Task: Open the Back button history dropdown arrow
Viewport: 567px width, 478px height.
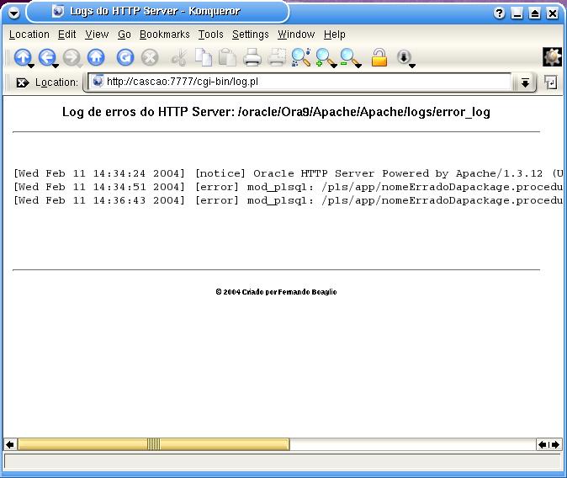Action: pos(56,66)
